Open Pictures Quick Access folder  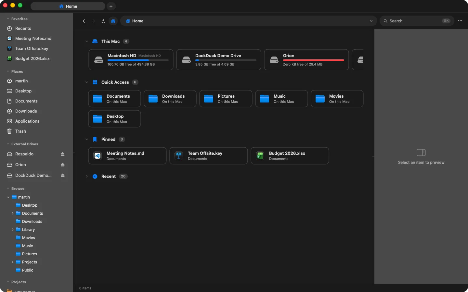pyautogui.click(x=226, y=99)
